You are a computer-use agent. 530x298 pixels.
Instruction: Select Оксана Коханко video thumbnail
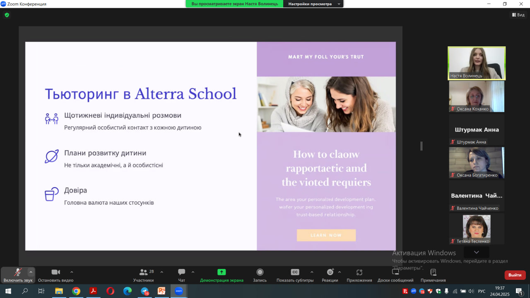(x=477, y=96)
